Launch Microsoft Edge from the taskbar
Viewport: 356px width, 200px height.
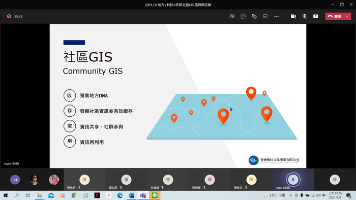120,195
